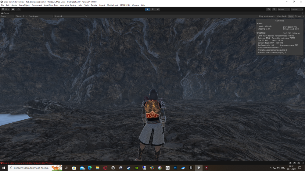Expand the Display 1 dropdown
The width and height of the screenshot is (305, 171).
(21, 16)
